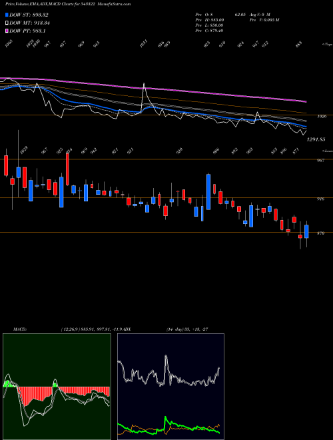Click the 883 top label at the right
The image size is (333, 440).
299,45
